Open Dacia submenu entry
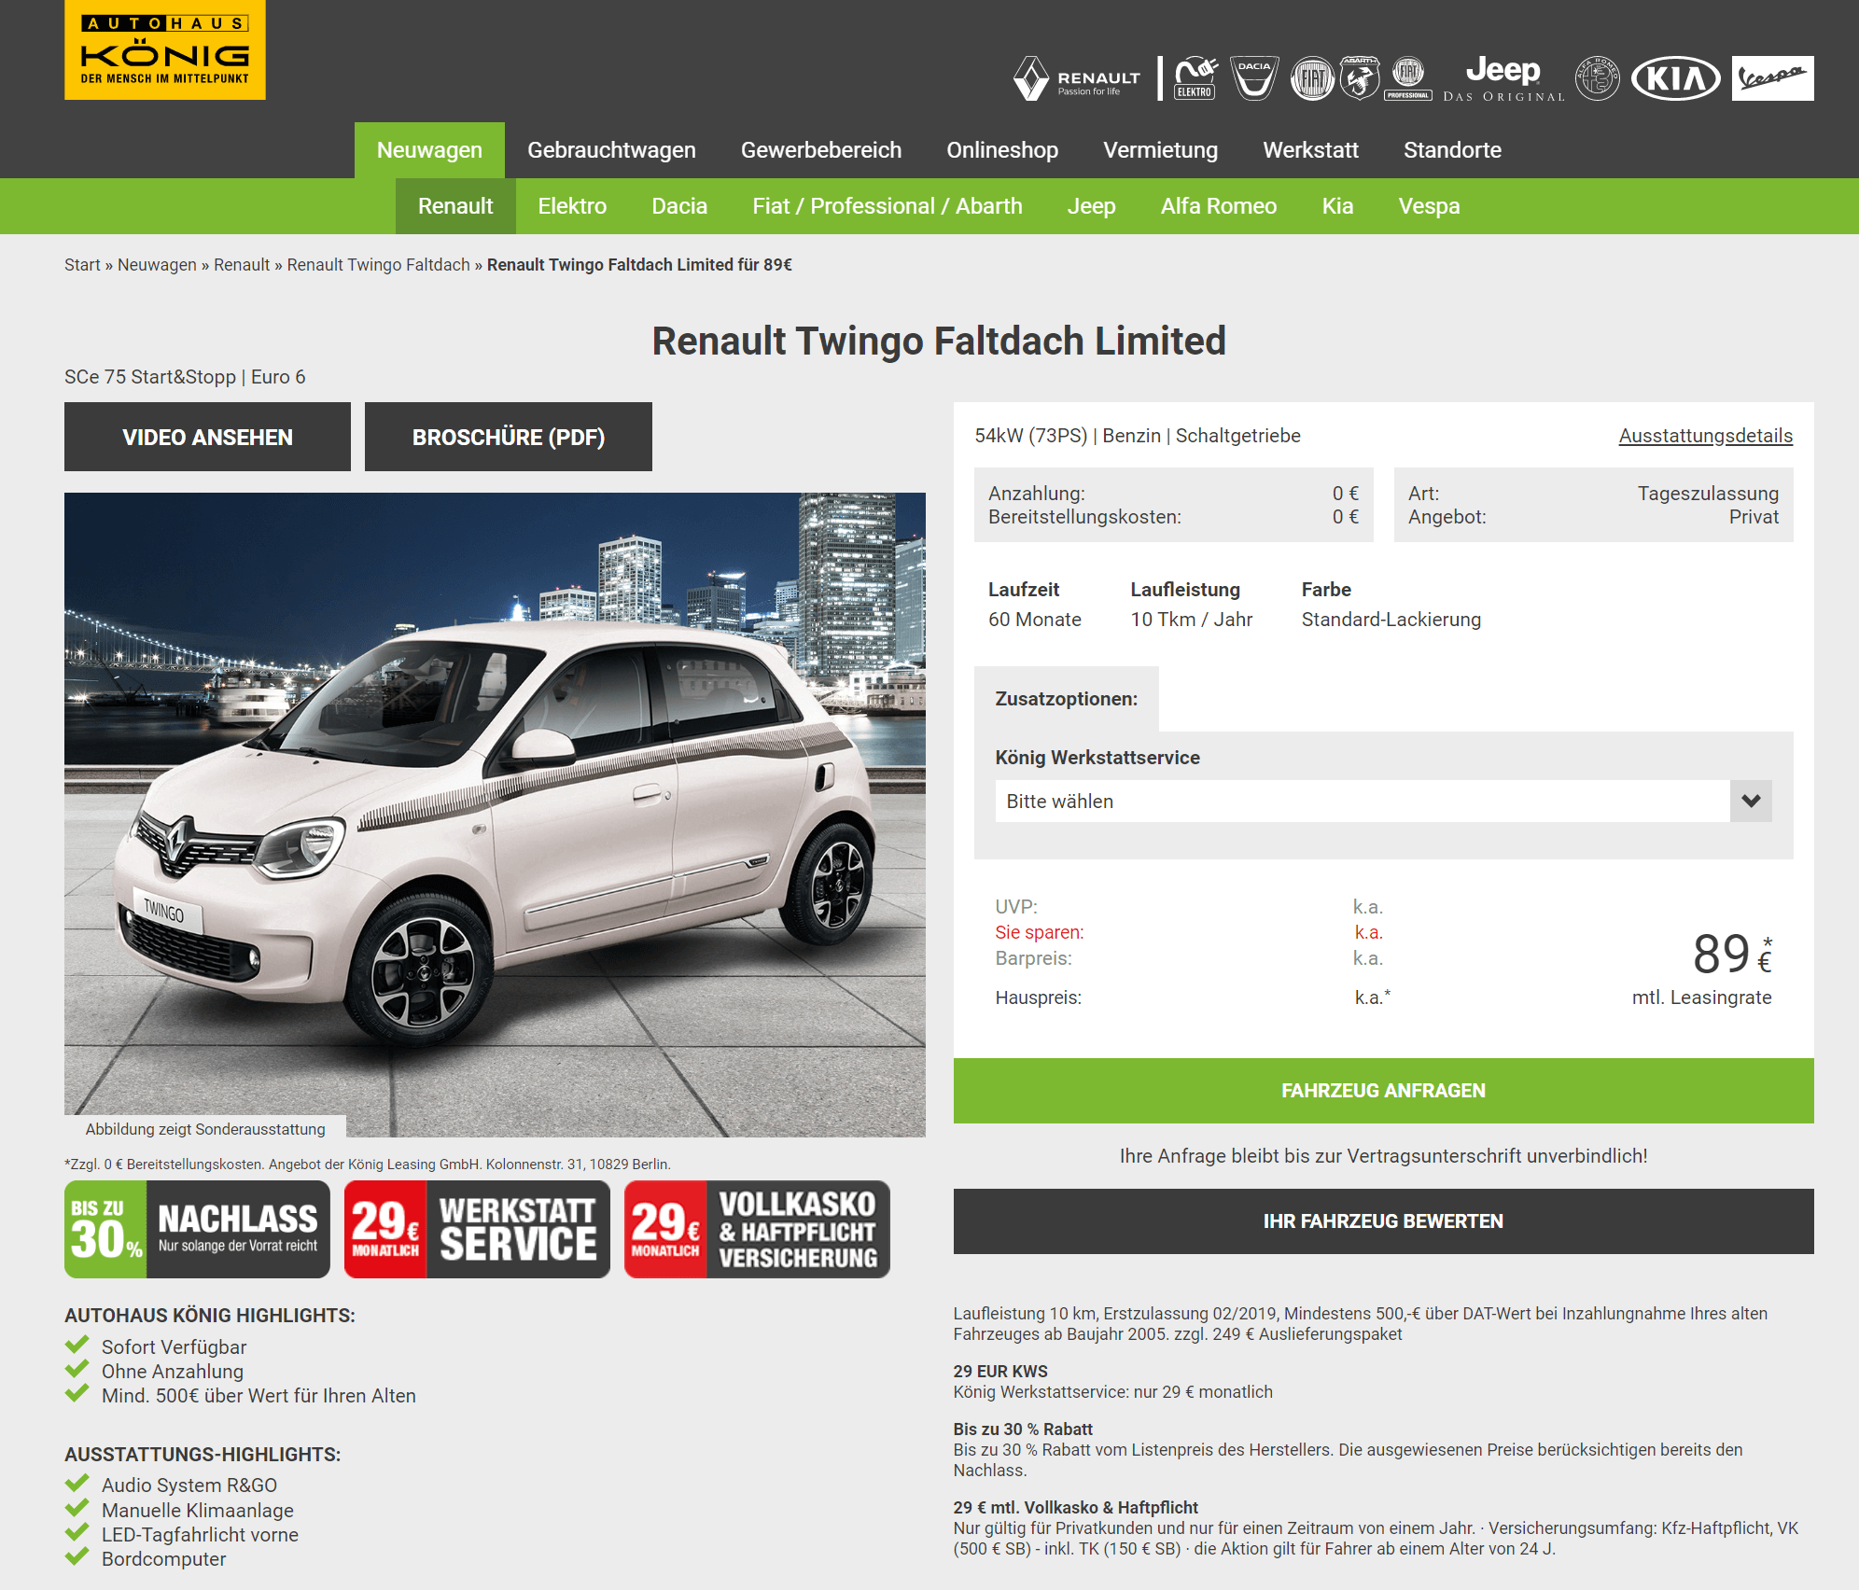 coord(679,206)
